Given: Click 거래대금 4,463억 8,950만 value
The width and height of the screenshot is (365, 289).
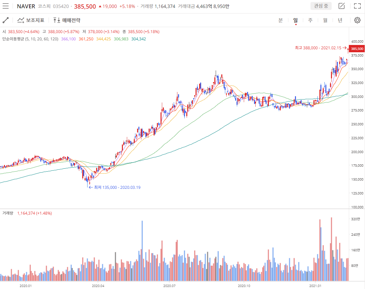Looking at the screenshot, I should 204,6.
